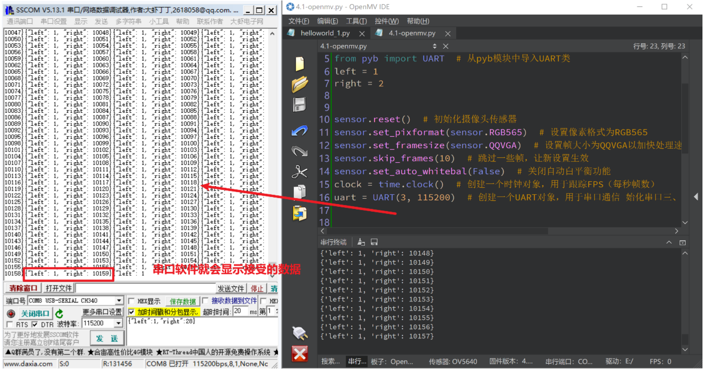706x369 pixels.
Task: Click the Connect plug icon in OpenMV
Action: point(300,333)
